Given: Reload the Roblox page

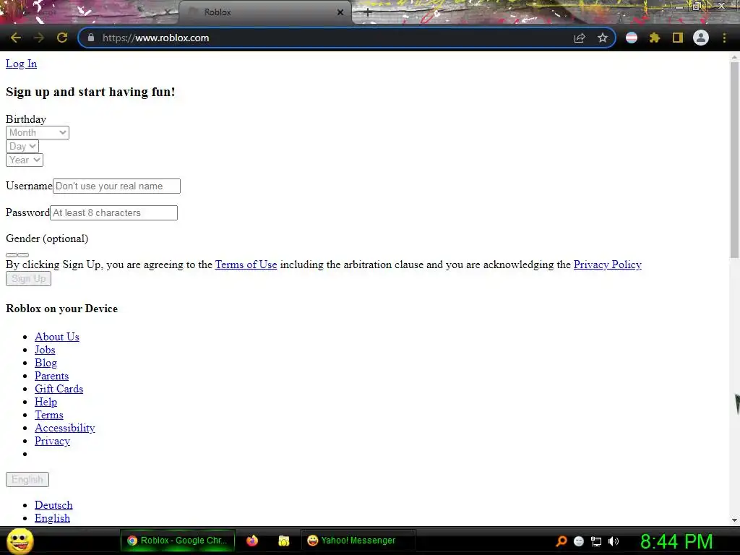Looking at the screenshot, I should pyautogui.click(x=62, y=38).
